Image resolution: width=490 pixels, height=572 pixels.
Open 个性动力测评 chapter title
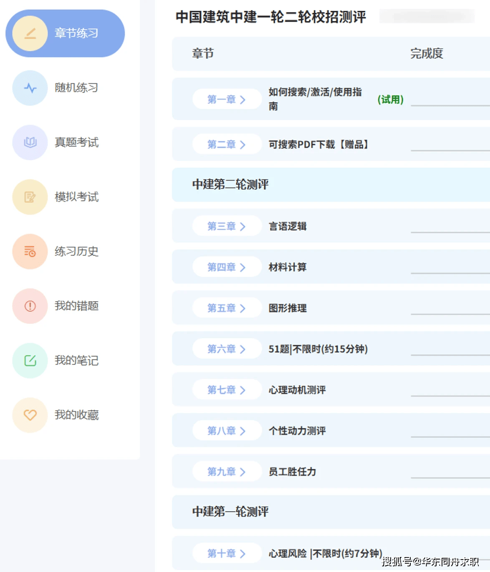[x=297, y=431]
